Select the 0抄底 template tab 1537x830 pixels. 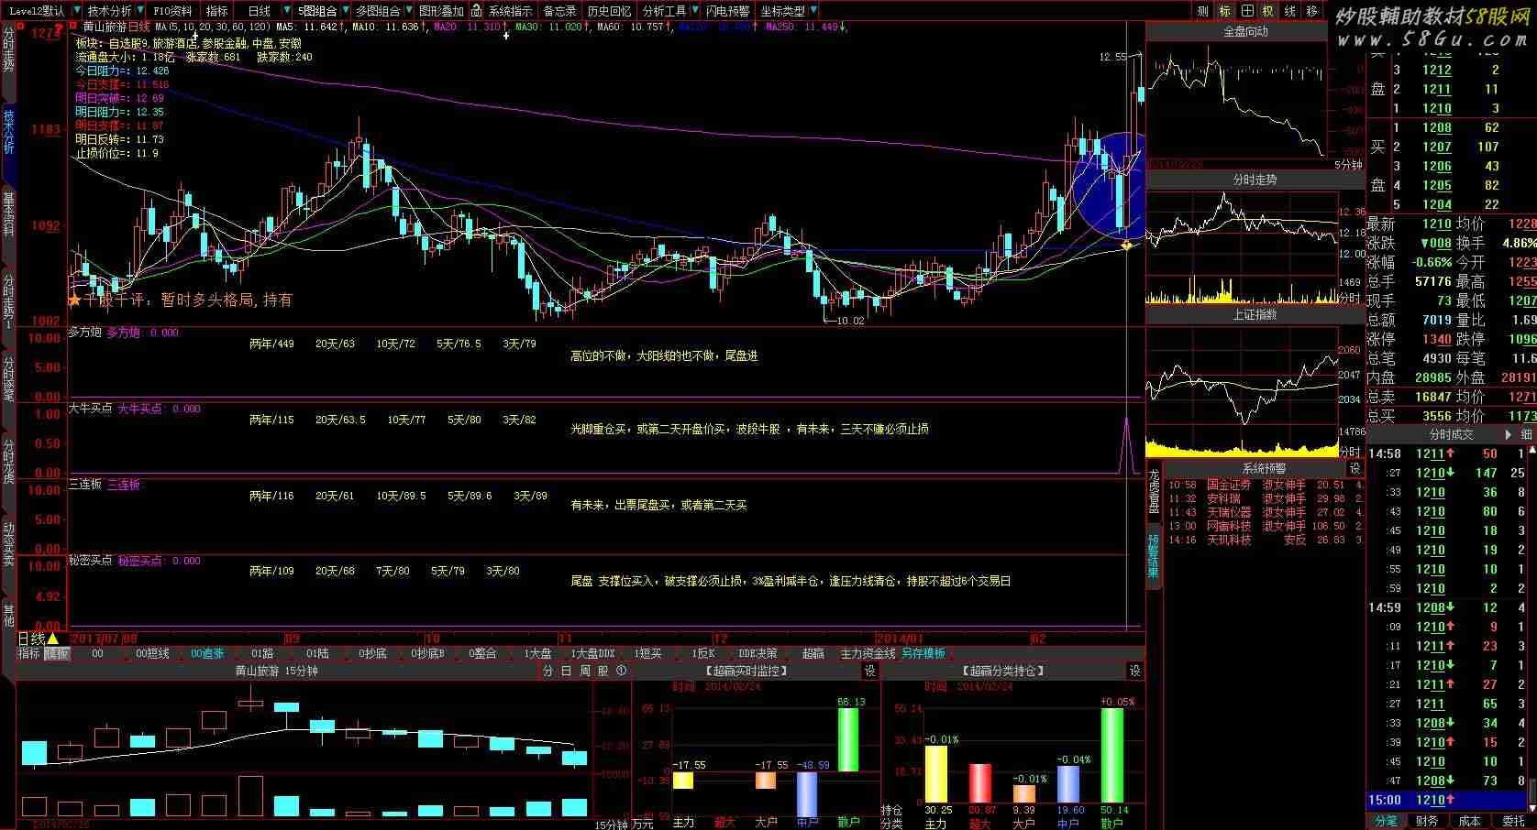371,654
